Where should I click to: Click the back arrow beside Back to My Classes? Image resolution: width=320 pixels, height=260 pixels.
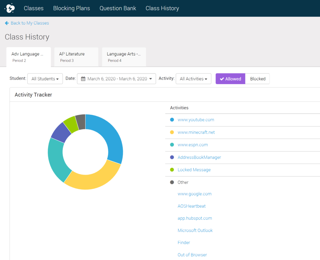7,23
